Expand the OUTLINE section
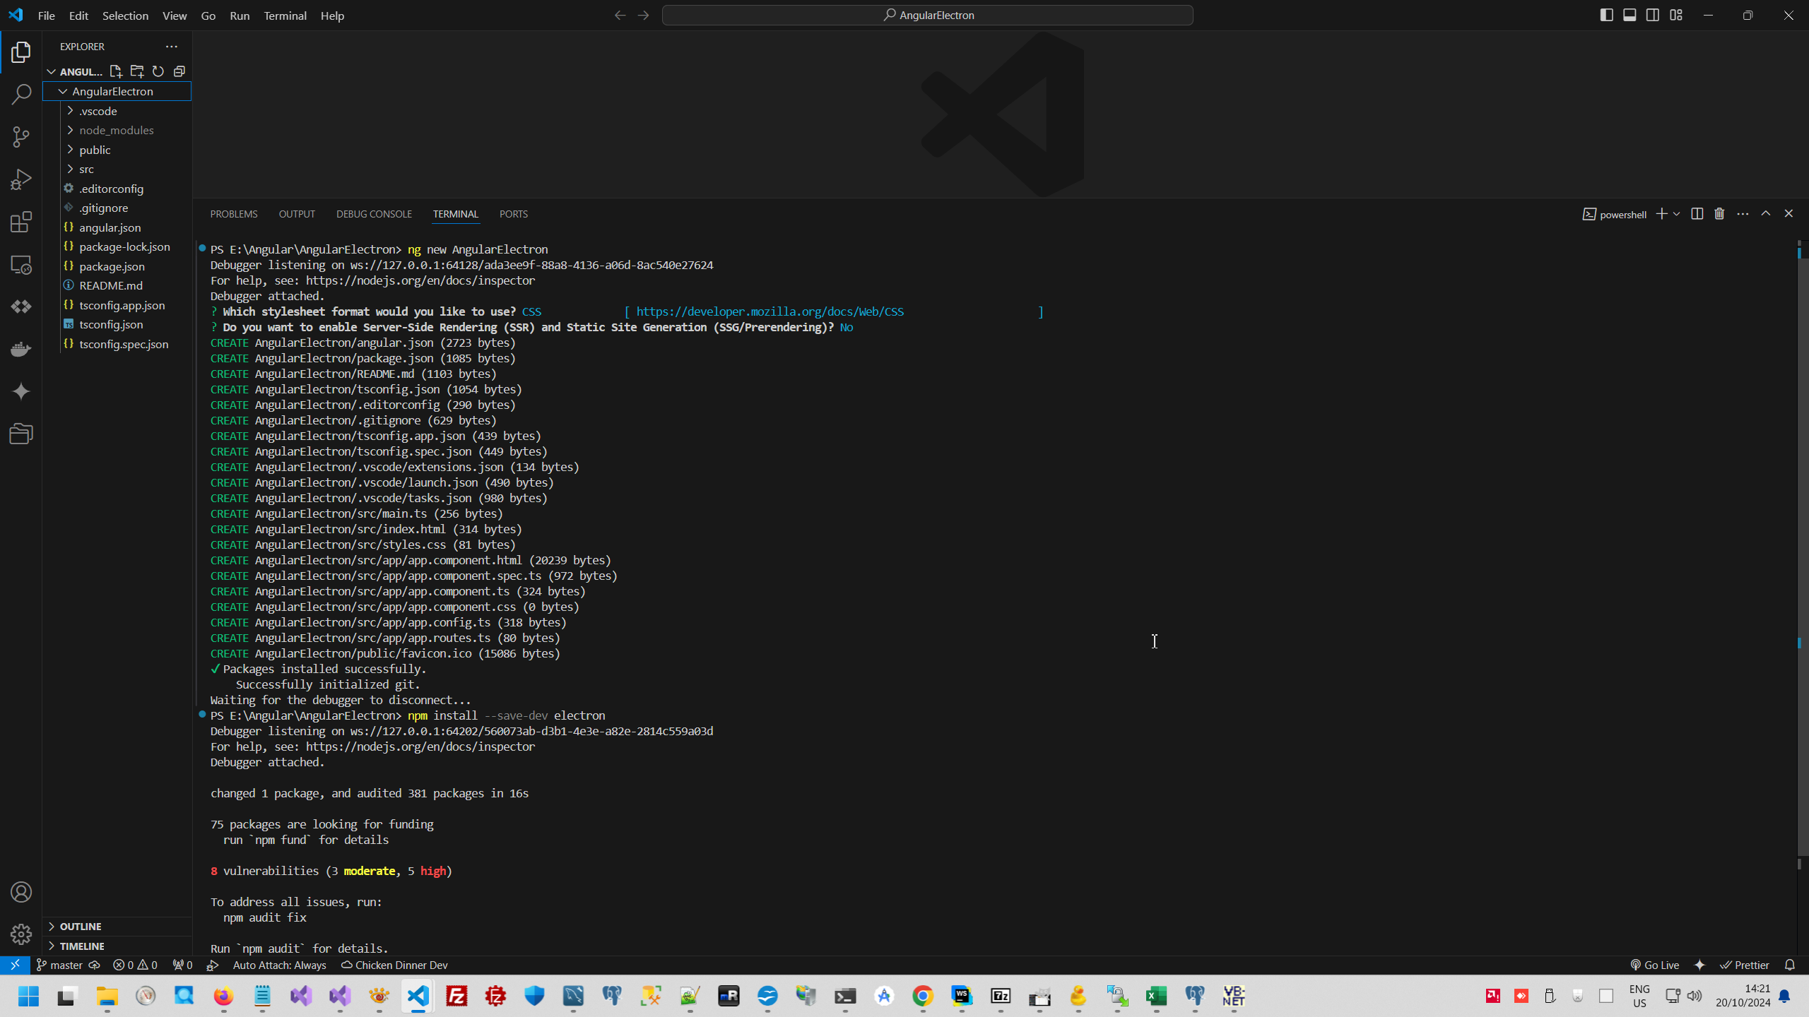 pos(81,927)
